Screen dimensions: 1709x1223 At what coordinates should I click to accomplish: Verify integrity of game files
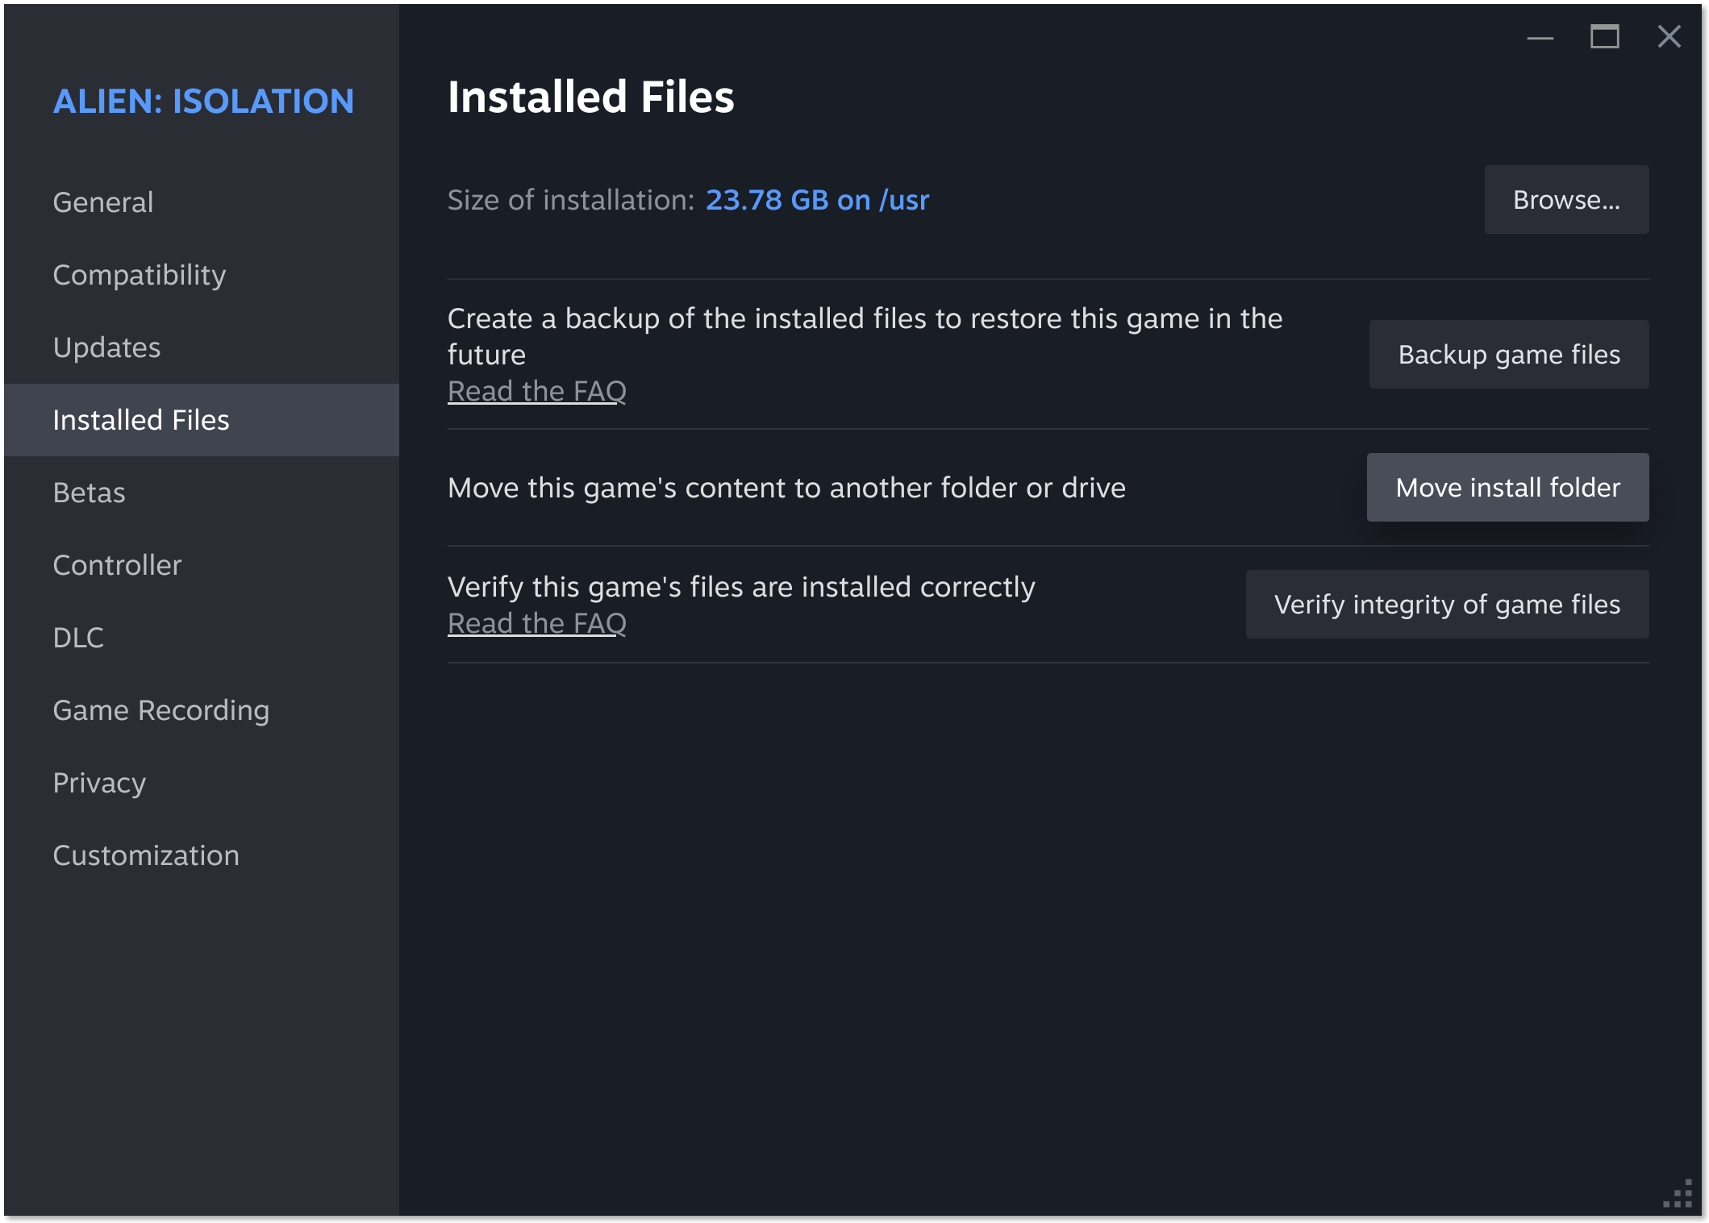(1447, 605)
